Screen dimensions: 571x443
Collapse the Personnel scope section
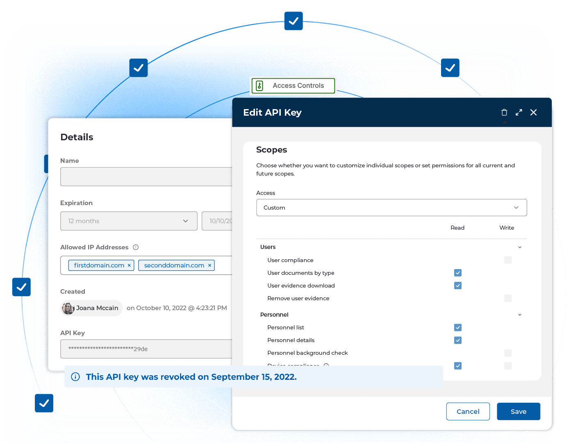click(520, 315)
